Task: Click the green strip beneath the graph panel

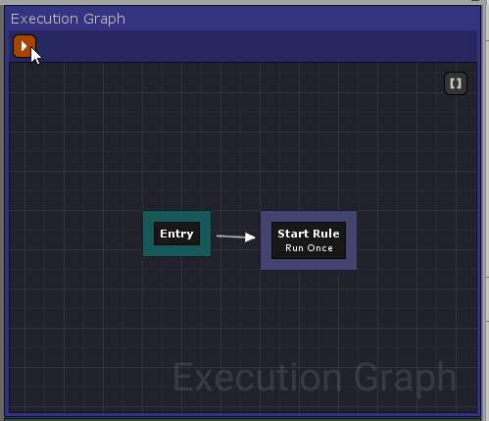Action: 243,419
